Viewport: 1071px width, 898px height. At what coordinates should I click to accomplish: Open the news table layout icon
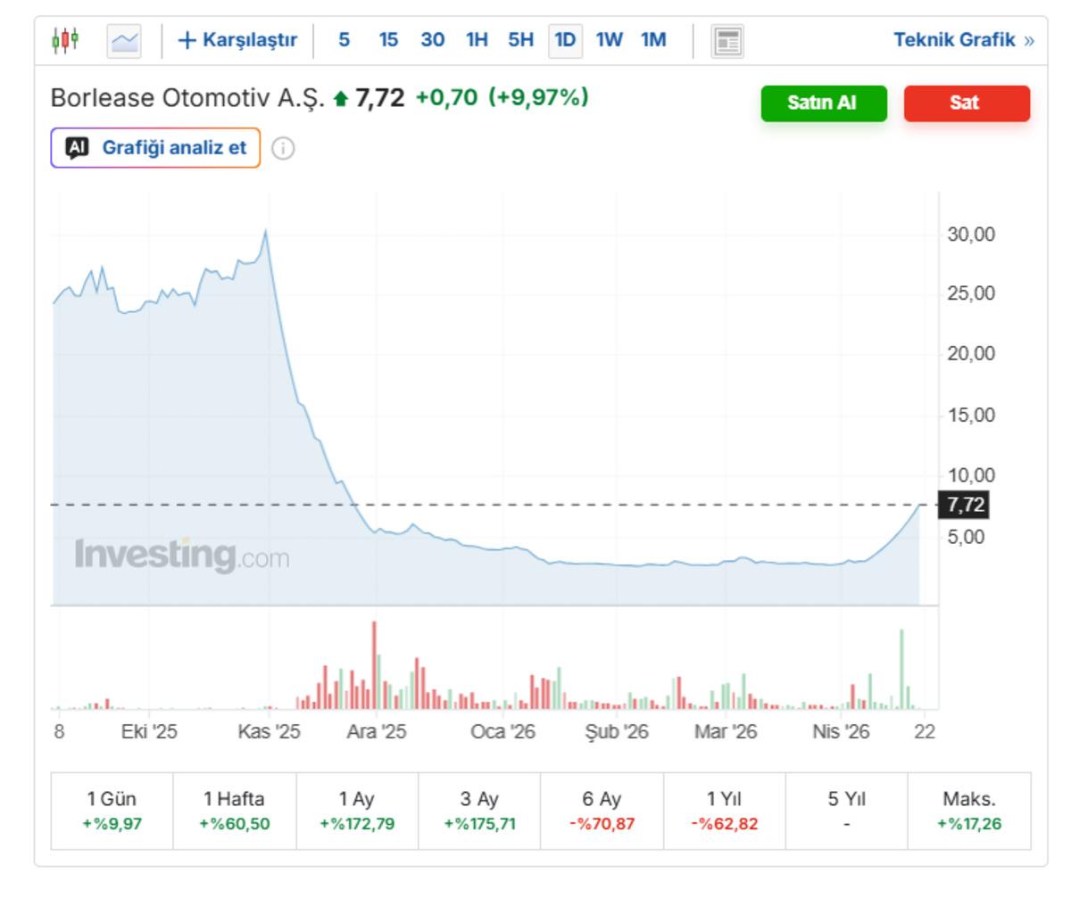(x=727, y=41)
